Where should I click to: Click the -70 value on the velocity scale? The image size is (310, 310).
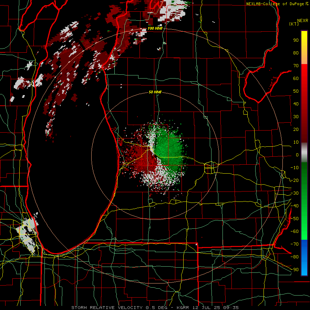[x=294, y=244]
